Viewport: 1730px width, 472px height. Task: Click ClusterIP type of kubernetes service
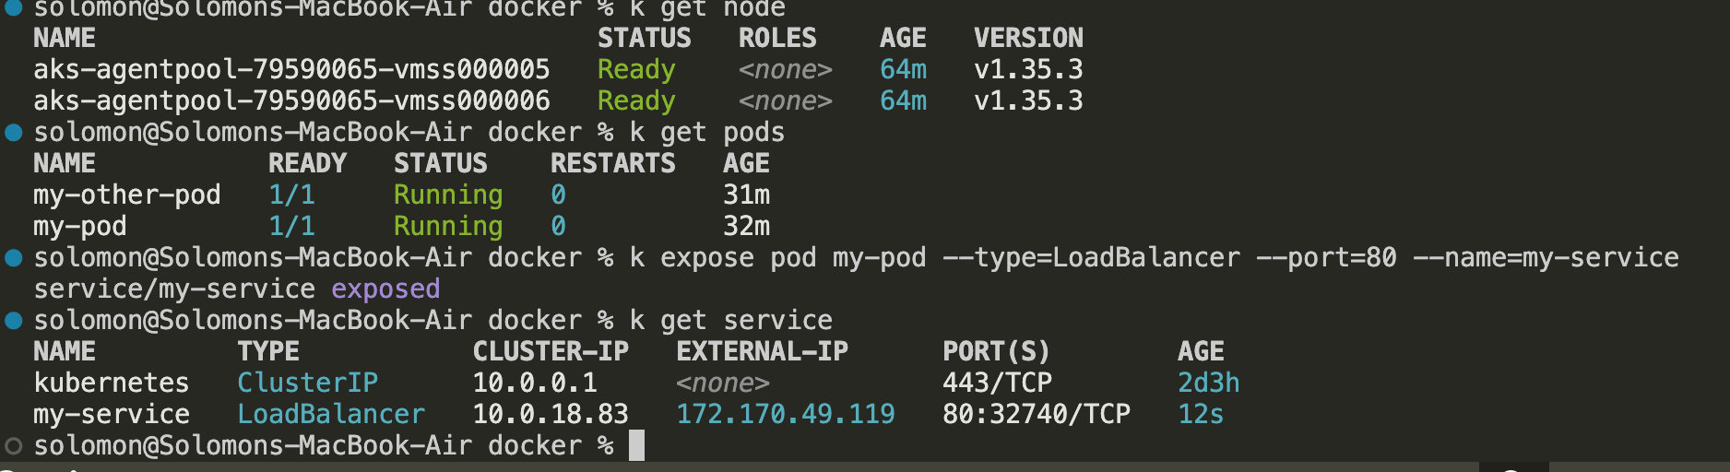308,383
